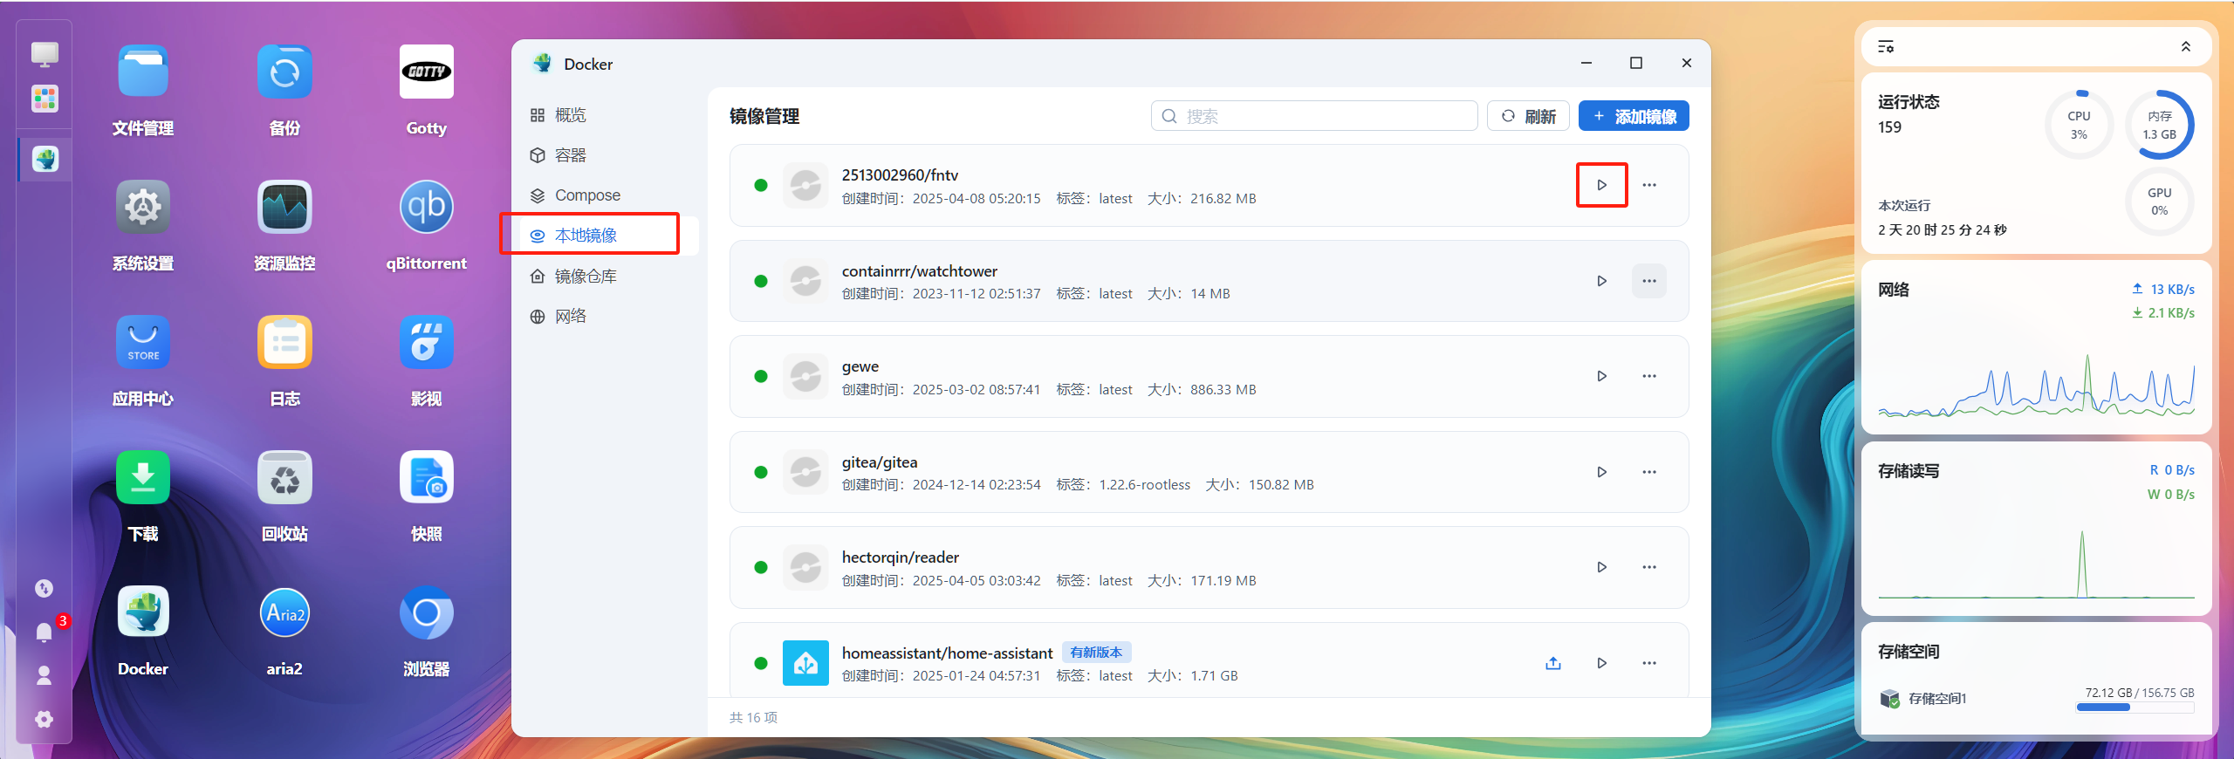
Task: Expand more menu for hectorqin/reader
Action: tap(1648, 567)
